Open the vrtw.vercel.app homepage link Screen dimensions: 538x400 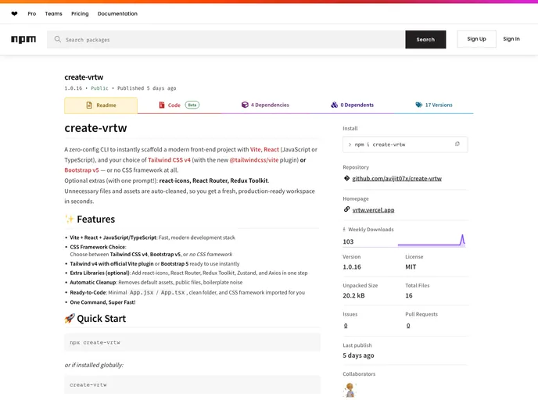(373, 210)
